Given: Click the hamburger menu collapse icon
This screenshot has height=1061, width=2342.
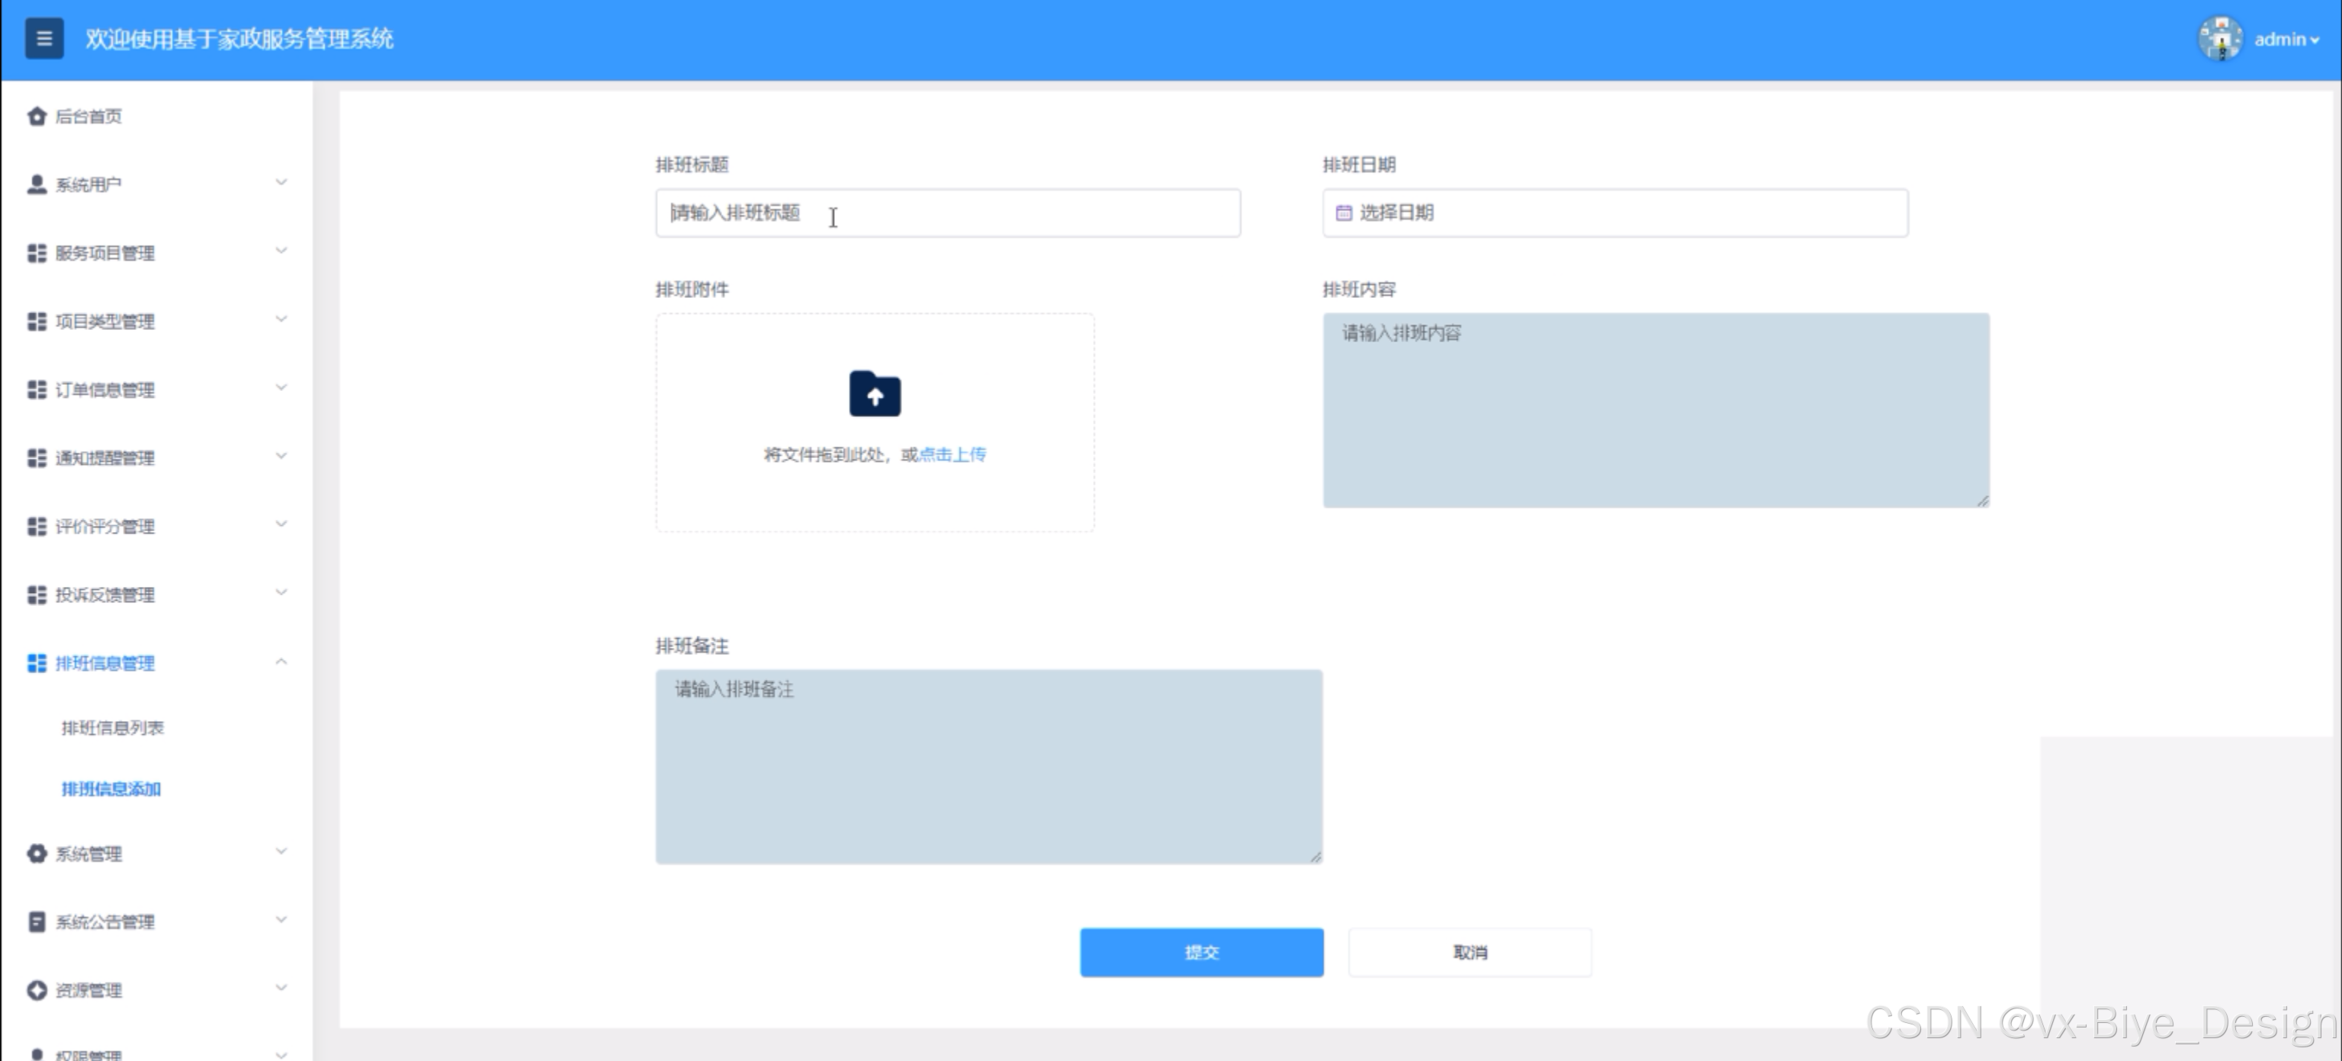Looking at the screenshot, I should coord(43,39).
